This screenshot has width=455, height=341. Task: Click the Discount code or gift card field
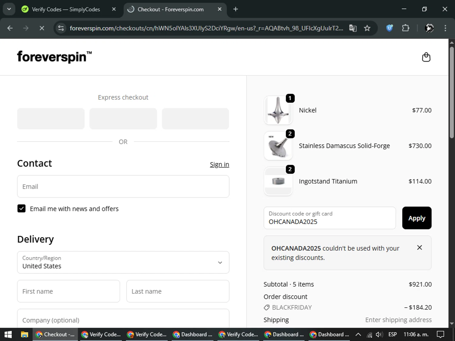click(330, 218)
